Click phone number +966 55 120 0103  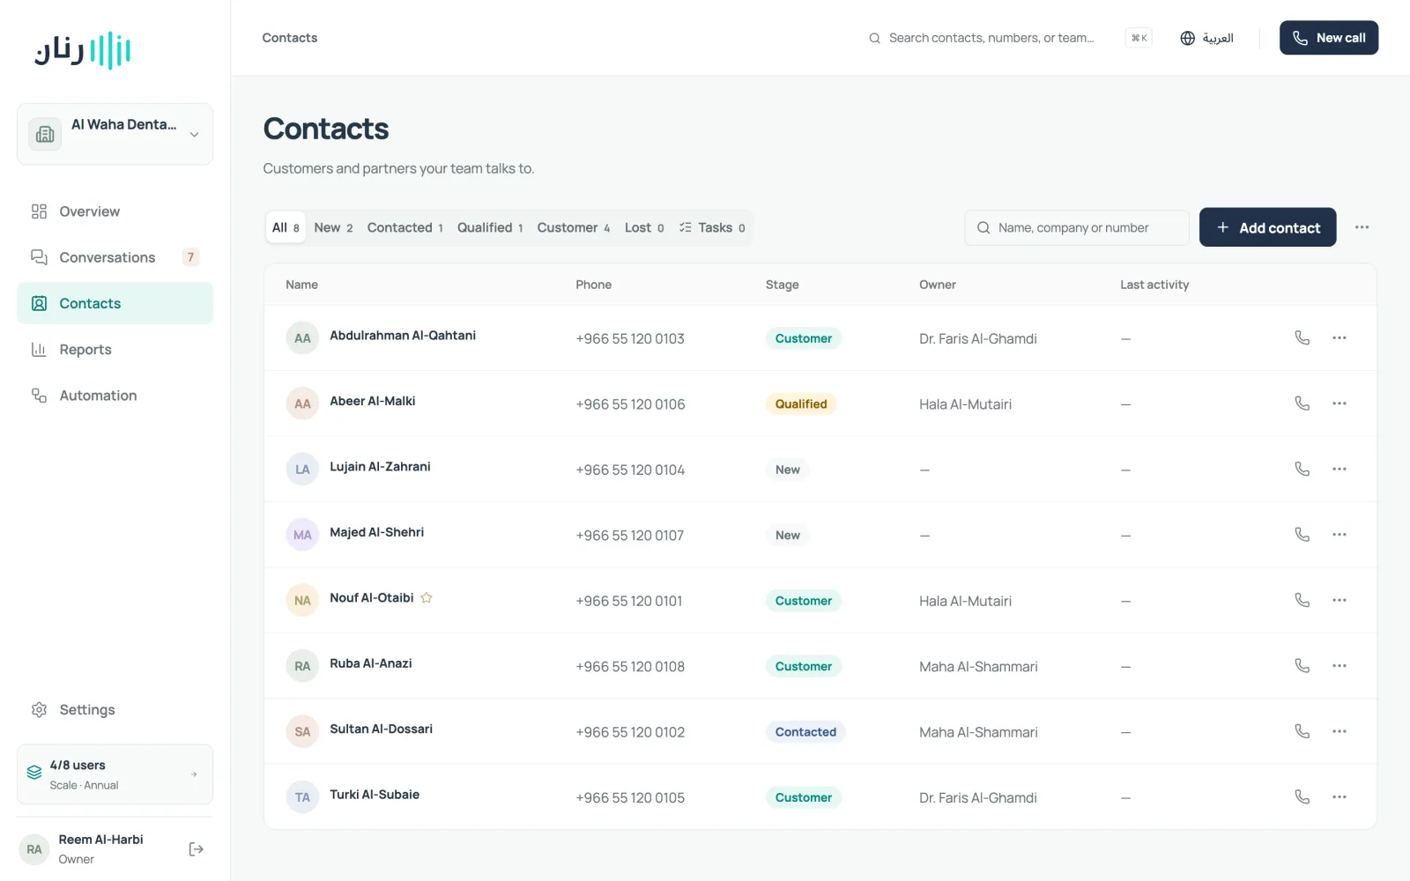tap(630, 339)
